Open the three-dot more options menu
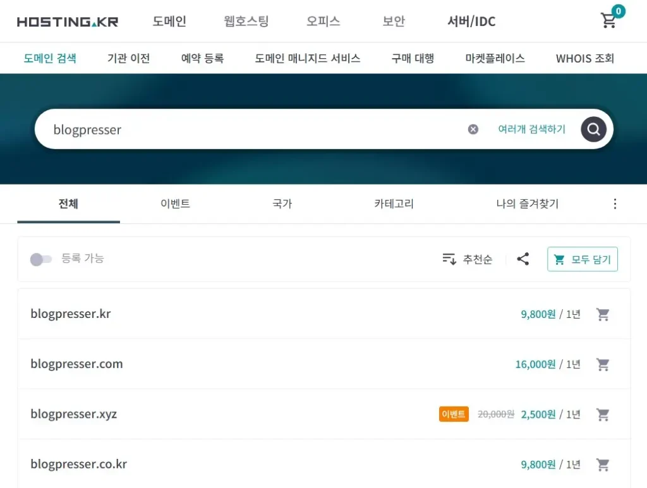Screen dimensions: 647x488 click(x=615, y=204)
